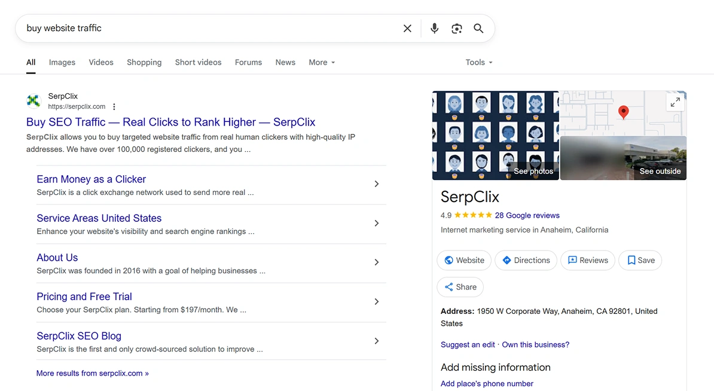Open image search camera lens icon
This screenshot has height=391, width=714.
coord(457,28)
